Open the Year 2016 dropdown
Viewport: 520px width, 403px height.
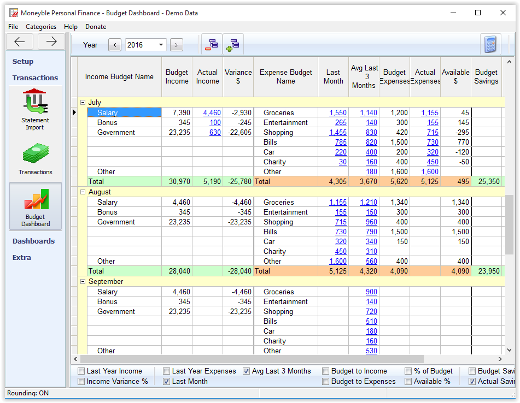point(161,45)
